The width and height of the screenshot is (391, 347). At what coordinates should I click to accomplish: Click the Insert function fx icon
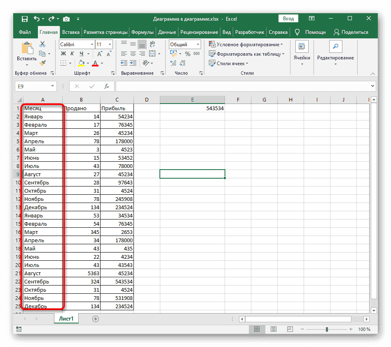click(x=106, y=86)
